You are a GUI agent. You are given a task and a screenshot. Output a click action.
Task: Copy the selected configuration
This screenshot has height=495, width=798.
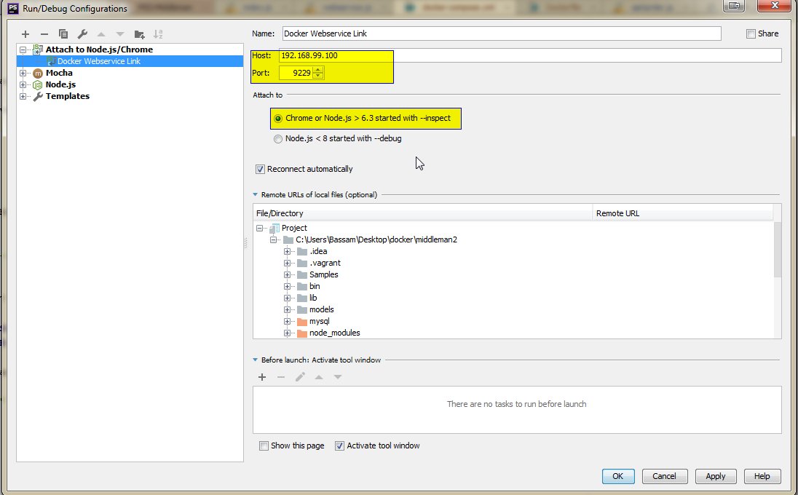[63, 33]
